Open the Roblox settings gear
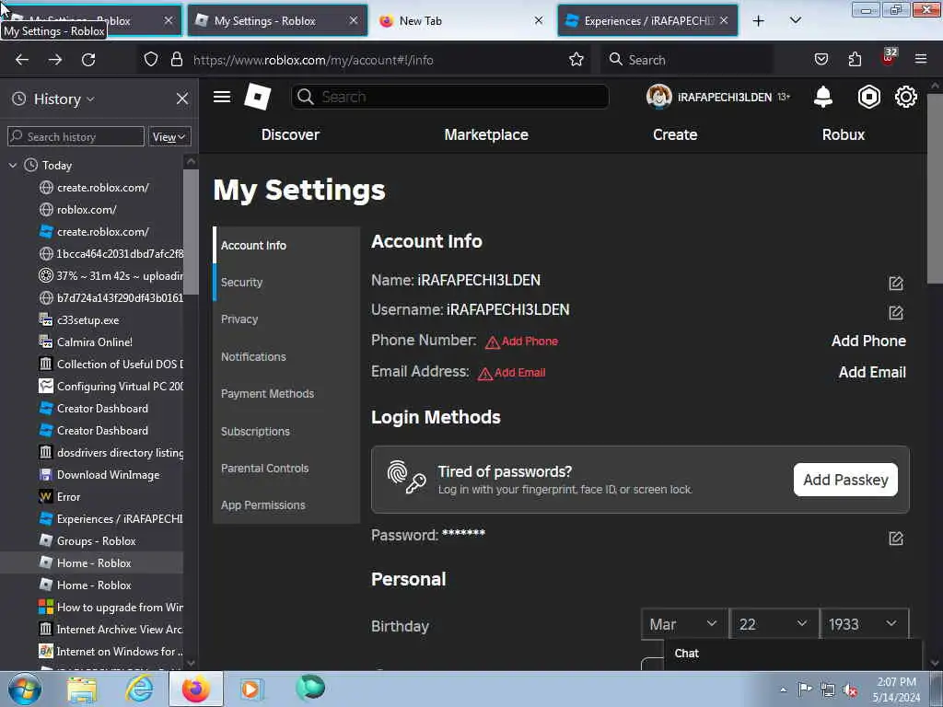Image resolution: width=943 pixels, height=707 pixels. tap(906, 97)
